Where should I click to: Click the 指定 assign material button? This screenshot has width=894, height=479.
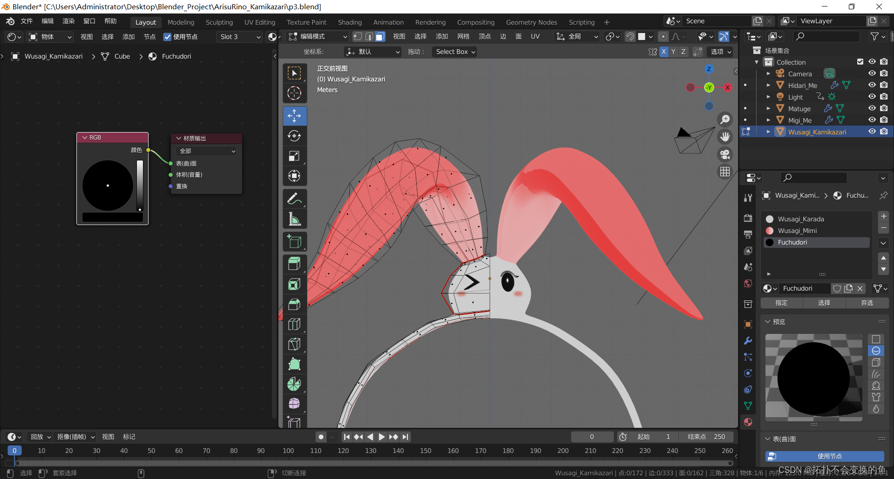point(781,303)
